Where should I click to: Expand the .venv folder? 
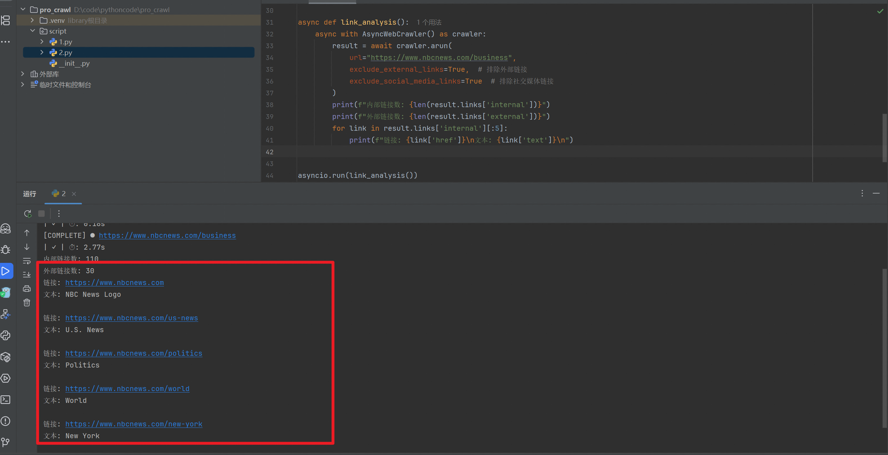point(32,20)
